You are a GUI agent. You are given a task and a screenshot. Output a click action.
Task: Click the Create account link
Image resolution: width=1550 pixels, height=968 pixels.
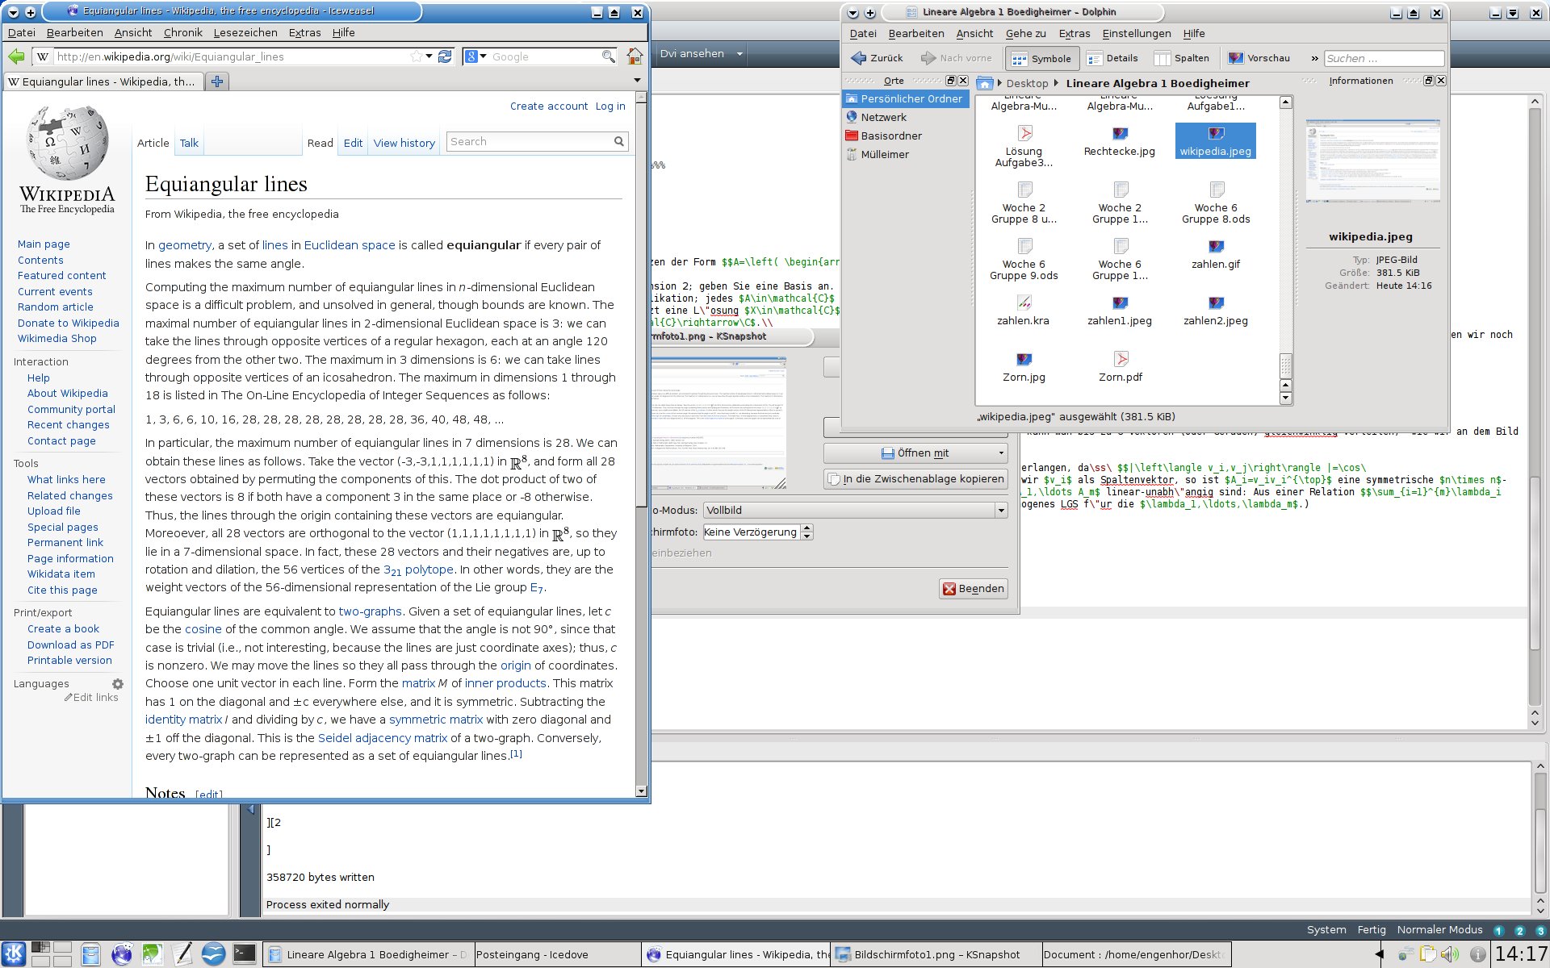coord(549,106)
